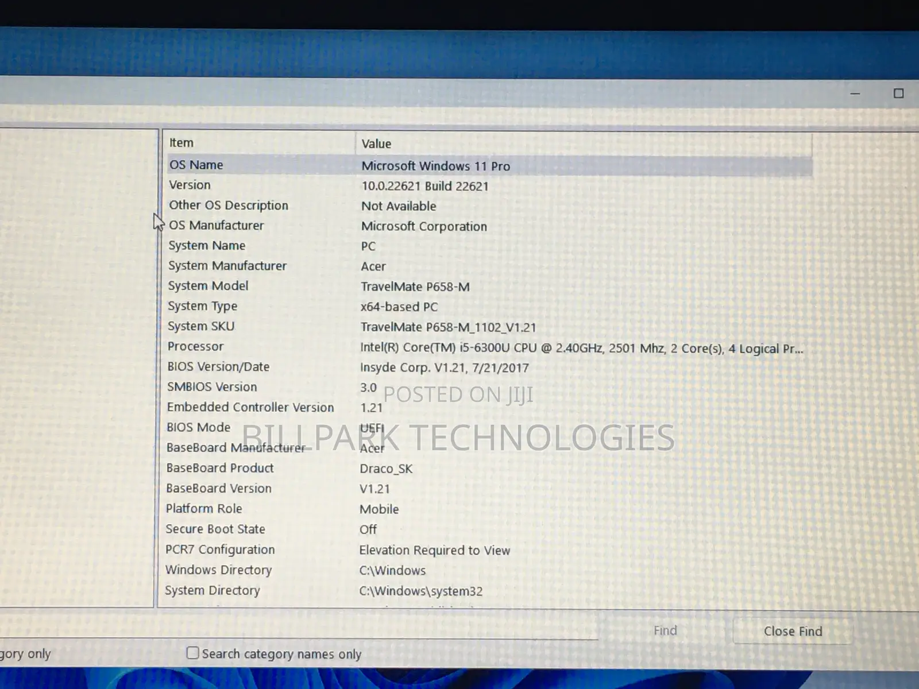The image size is (919, 689).
Task: Select the Processor row
Action: [489, 347]
